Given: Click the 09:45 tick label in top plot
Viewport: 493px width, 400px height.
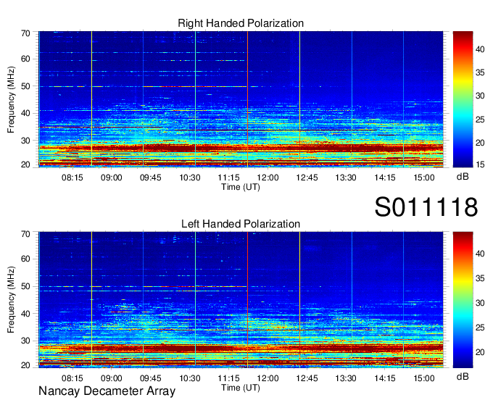Looking at the screenshot, I should point(150,178).
